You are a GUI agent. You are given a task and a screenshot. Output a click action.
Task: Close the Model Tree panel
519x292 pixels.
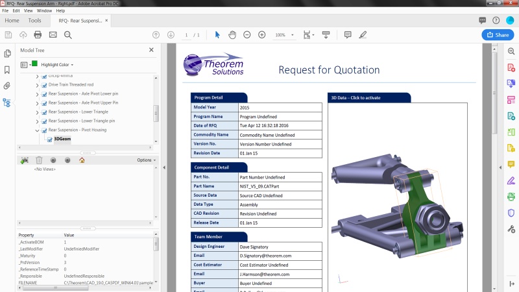(151, 50)
